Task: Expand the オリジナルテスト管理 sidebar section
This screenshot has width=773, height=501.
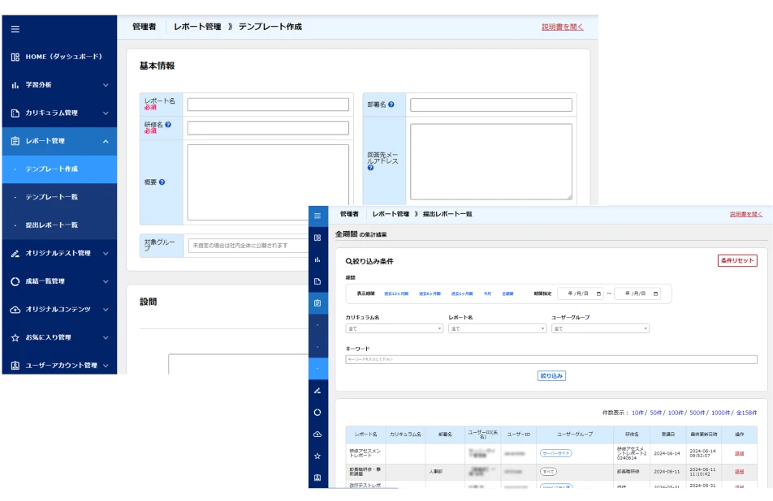Action: (x=106, y=254)
